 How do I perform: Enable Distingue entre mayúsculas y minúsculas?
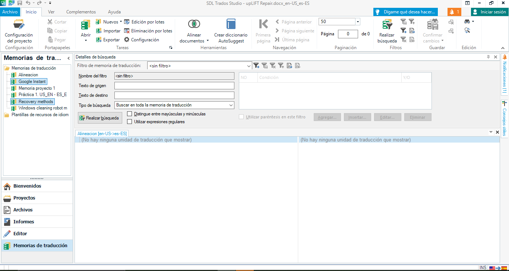[130, 114]
